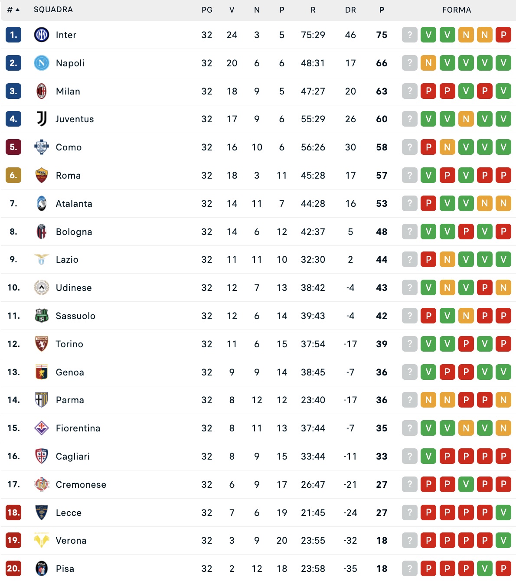Sort by the SQUADRA column header
Screen dimensions: 516x581
tap(53, 10)
